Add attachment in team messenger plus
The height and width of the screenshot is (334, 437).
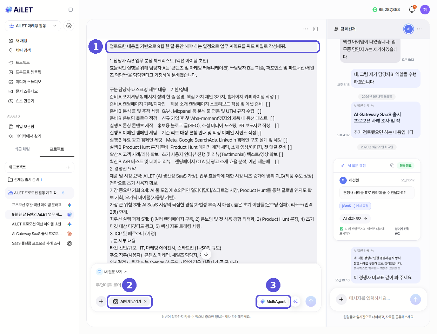tap(341, 299)
